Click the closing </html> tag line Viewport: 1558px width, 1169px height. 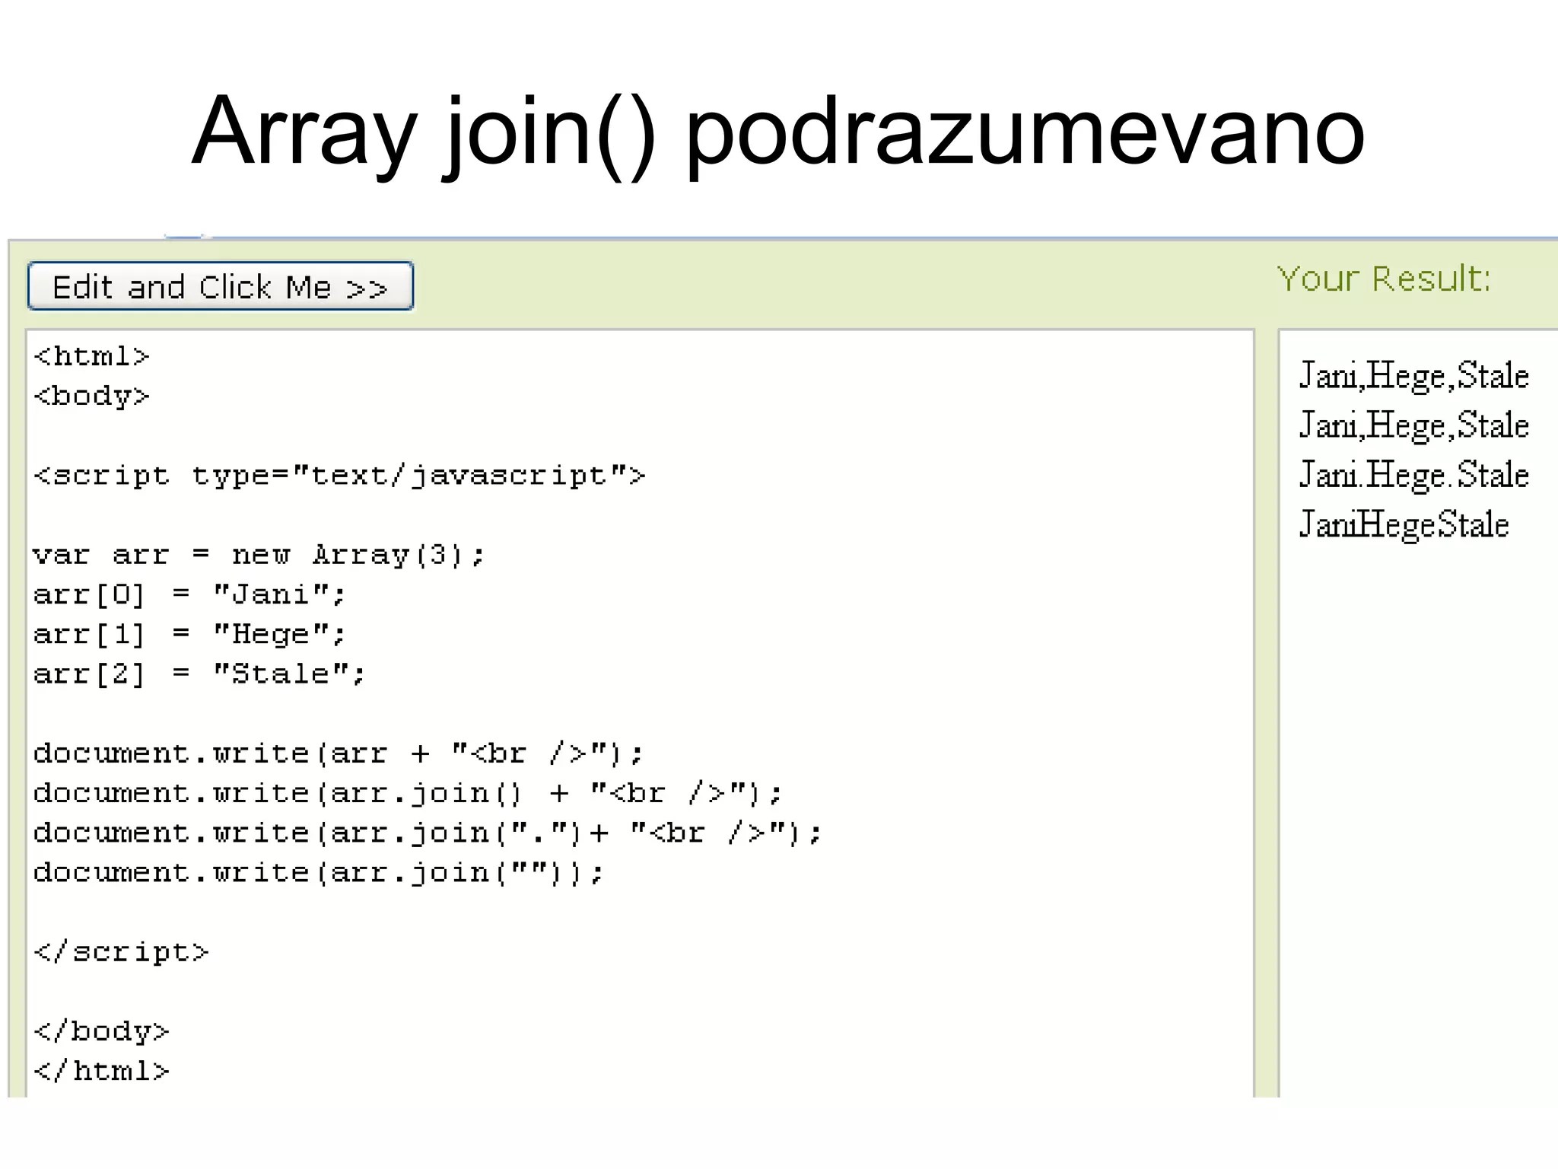coord(101,1071)
